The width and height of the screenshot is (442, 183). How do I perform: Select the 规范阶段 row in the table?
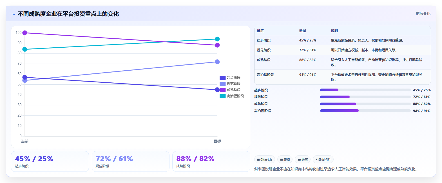click(x=343, y=50)
